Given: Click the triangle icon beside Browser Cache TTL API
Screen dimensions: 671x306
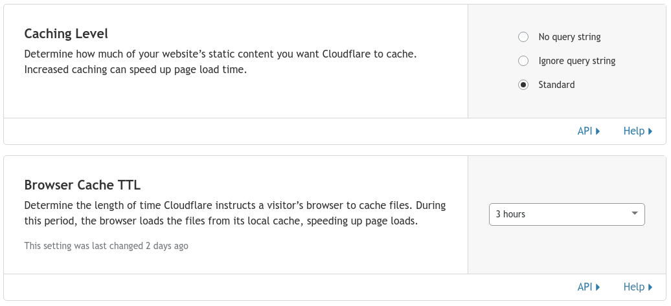Looking at the screenshot, I should pyautogui.click(x=598, y=287).
